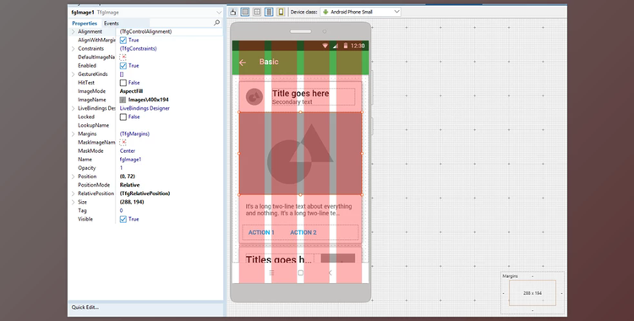
Task: Click the ImageMode value AspectFill
Action: pyautogui.click(x=131, y=91)
